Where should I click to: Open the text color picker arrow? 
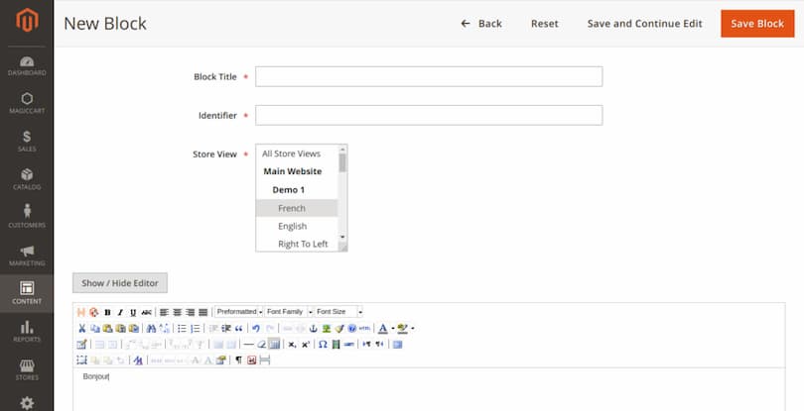pos(393,328)
